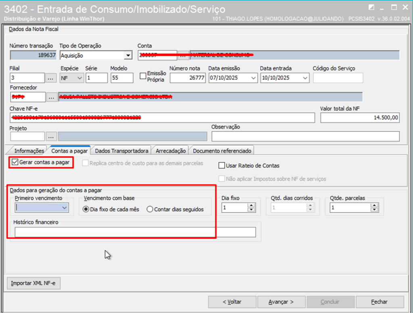
Task: Increase Qtde. parcelas with up arrow
Action: [374, 205]
